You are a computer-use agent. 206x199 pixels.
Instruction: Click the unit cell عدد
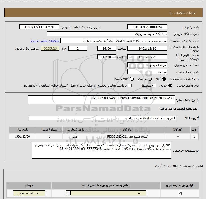point(75,136)
